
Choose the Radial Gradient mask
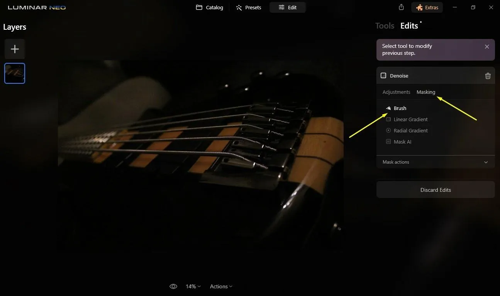click(x=410, y=131)
